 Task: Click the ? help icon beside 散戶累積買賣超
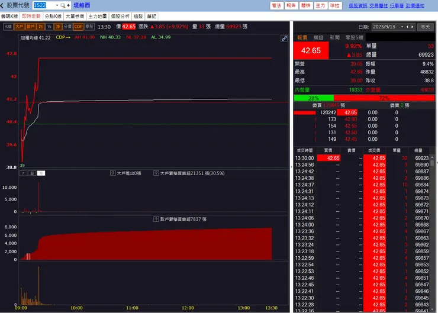pos(156,219)
